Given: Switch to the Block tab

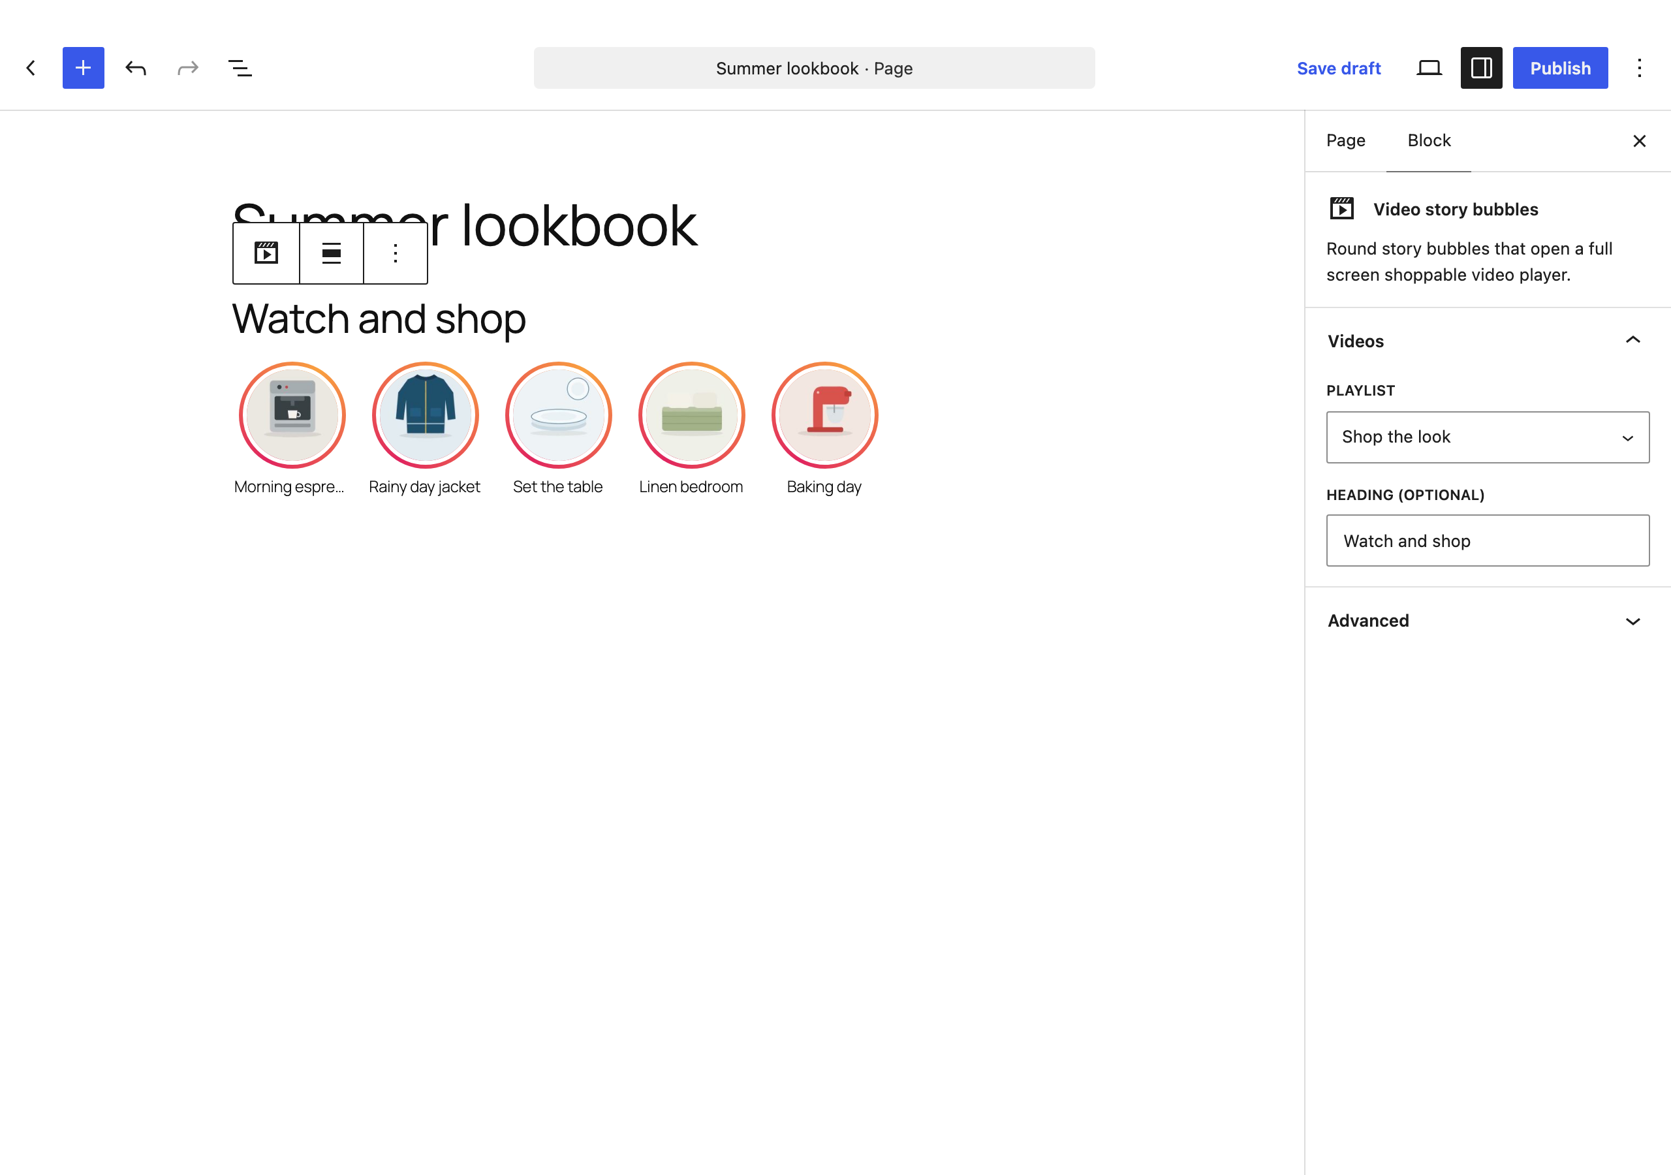Looking at the screenshot, I should (x=1428, y=140).
